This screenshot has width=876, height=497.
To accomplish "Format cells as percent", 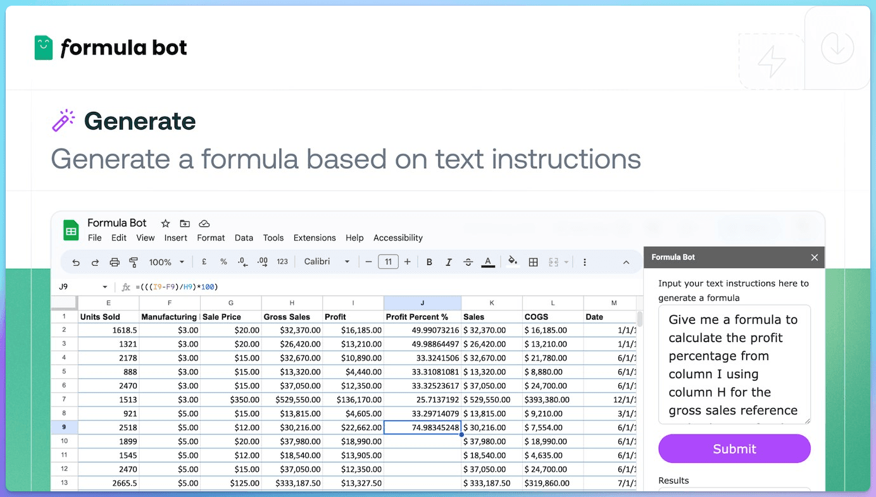I will click(x=223, y=261).
